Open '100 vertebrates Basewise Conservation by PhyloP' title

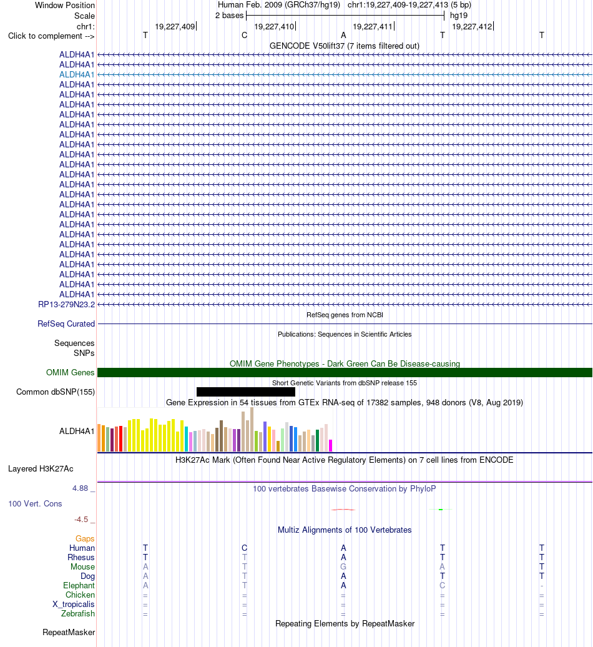(x=345, y=488)
